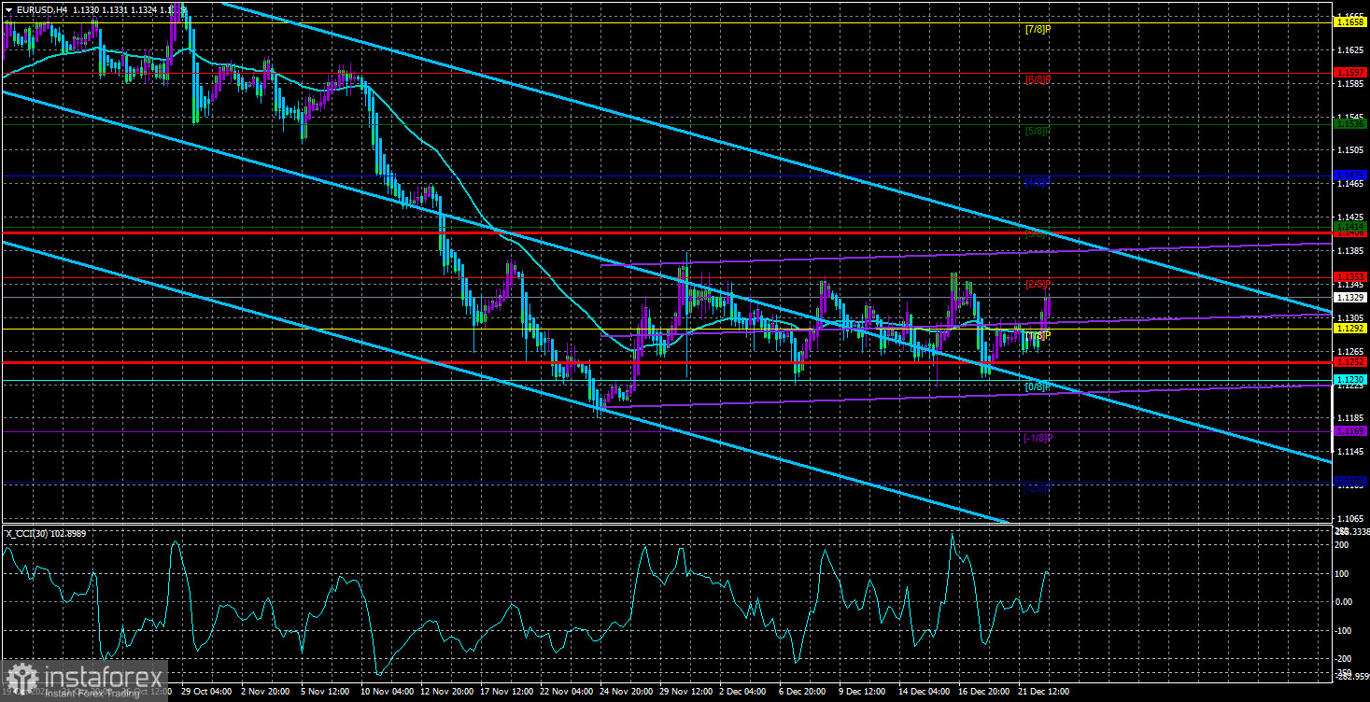This screenshot has height=702, width=1370.
Task: Click the 1.1465 price axis value
Action: point(1350,184)
